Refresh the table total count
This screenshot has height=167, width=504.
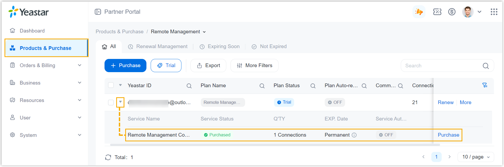[108, 157]
